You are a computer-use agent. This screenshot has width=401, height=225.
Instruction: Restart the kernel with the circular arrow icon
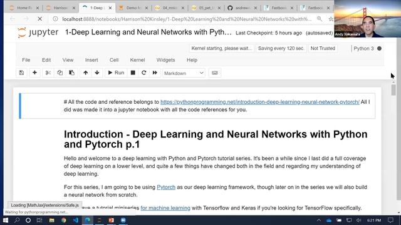143,73
